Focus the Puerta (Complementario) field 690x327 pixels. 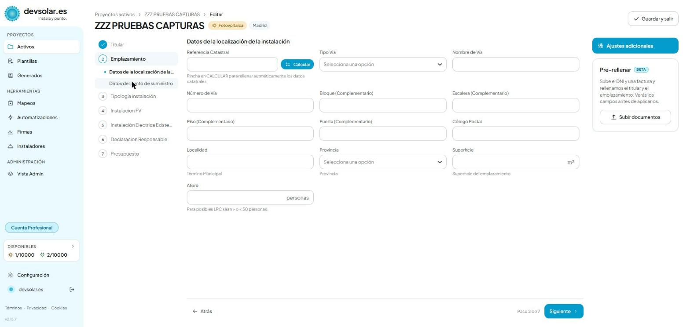tap(383, 134)
